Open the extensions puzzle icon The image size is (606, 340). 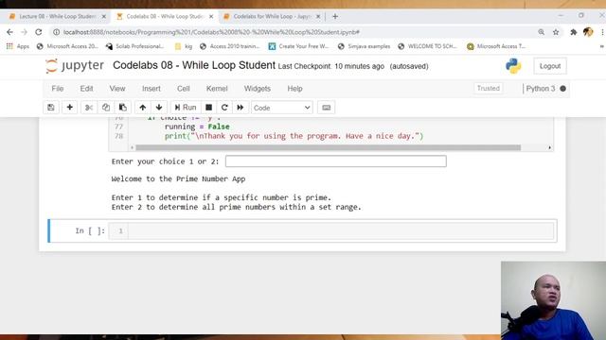[574, 32]
